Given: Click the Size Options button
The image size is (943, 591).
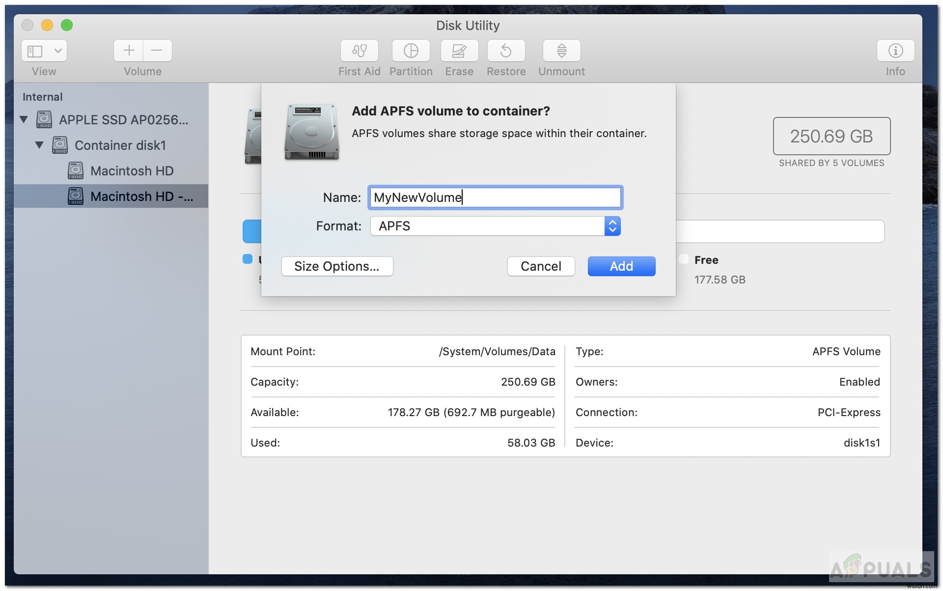Looking at the screenshot, I should tap(337, 266).
